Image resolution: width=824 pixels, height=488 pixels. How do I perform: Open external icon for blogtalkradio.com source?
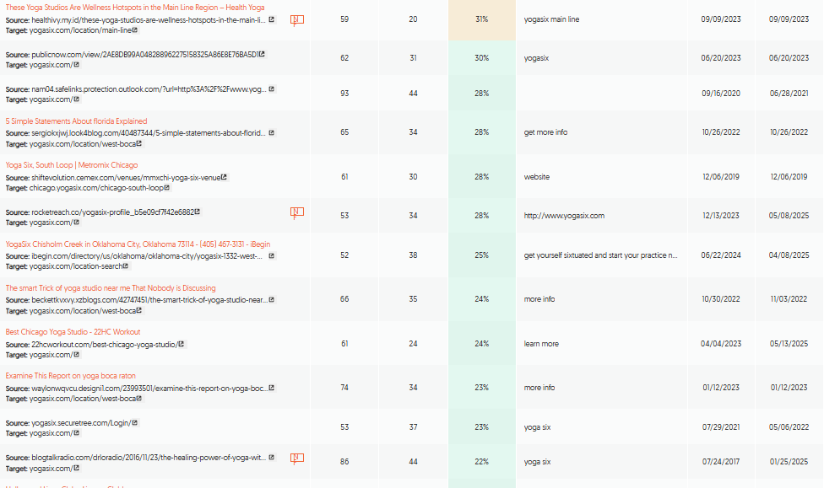(x=272, y=458)
